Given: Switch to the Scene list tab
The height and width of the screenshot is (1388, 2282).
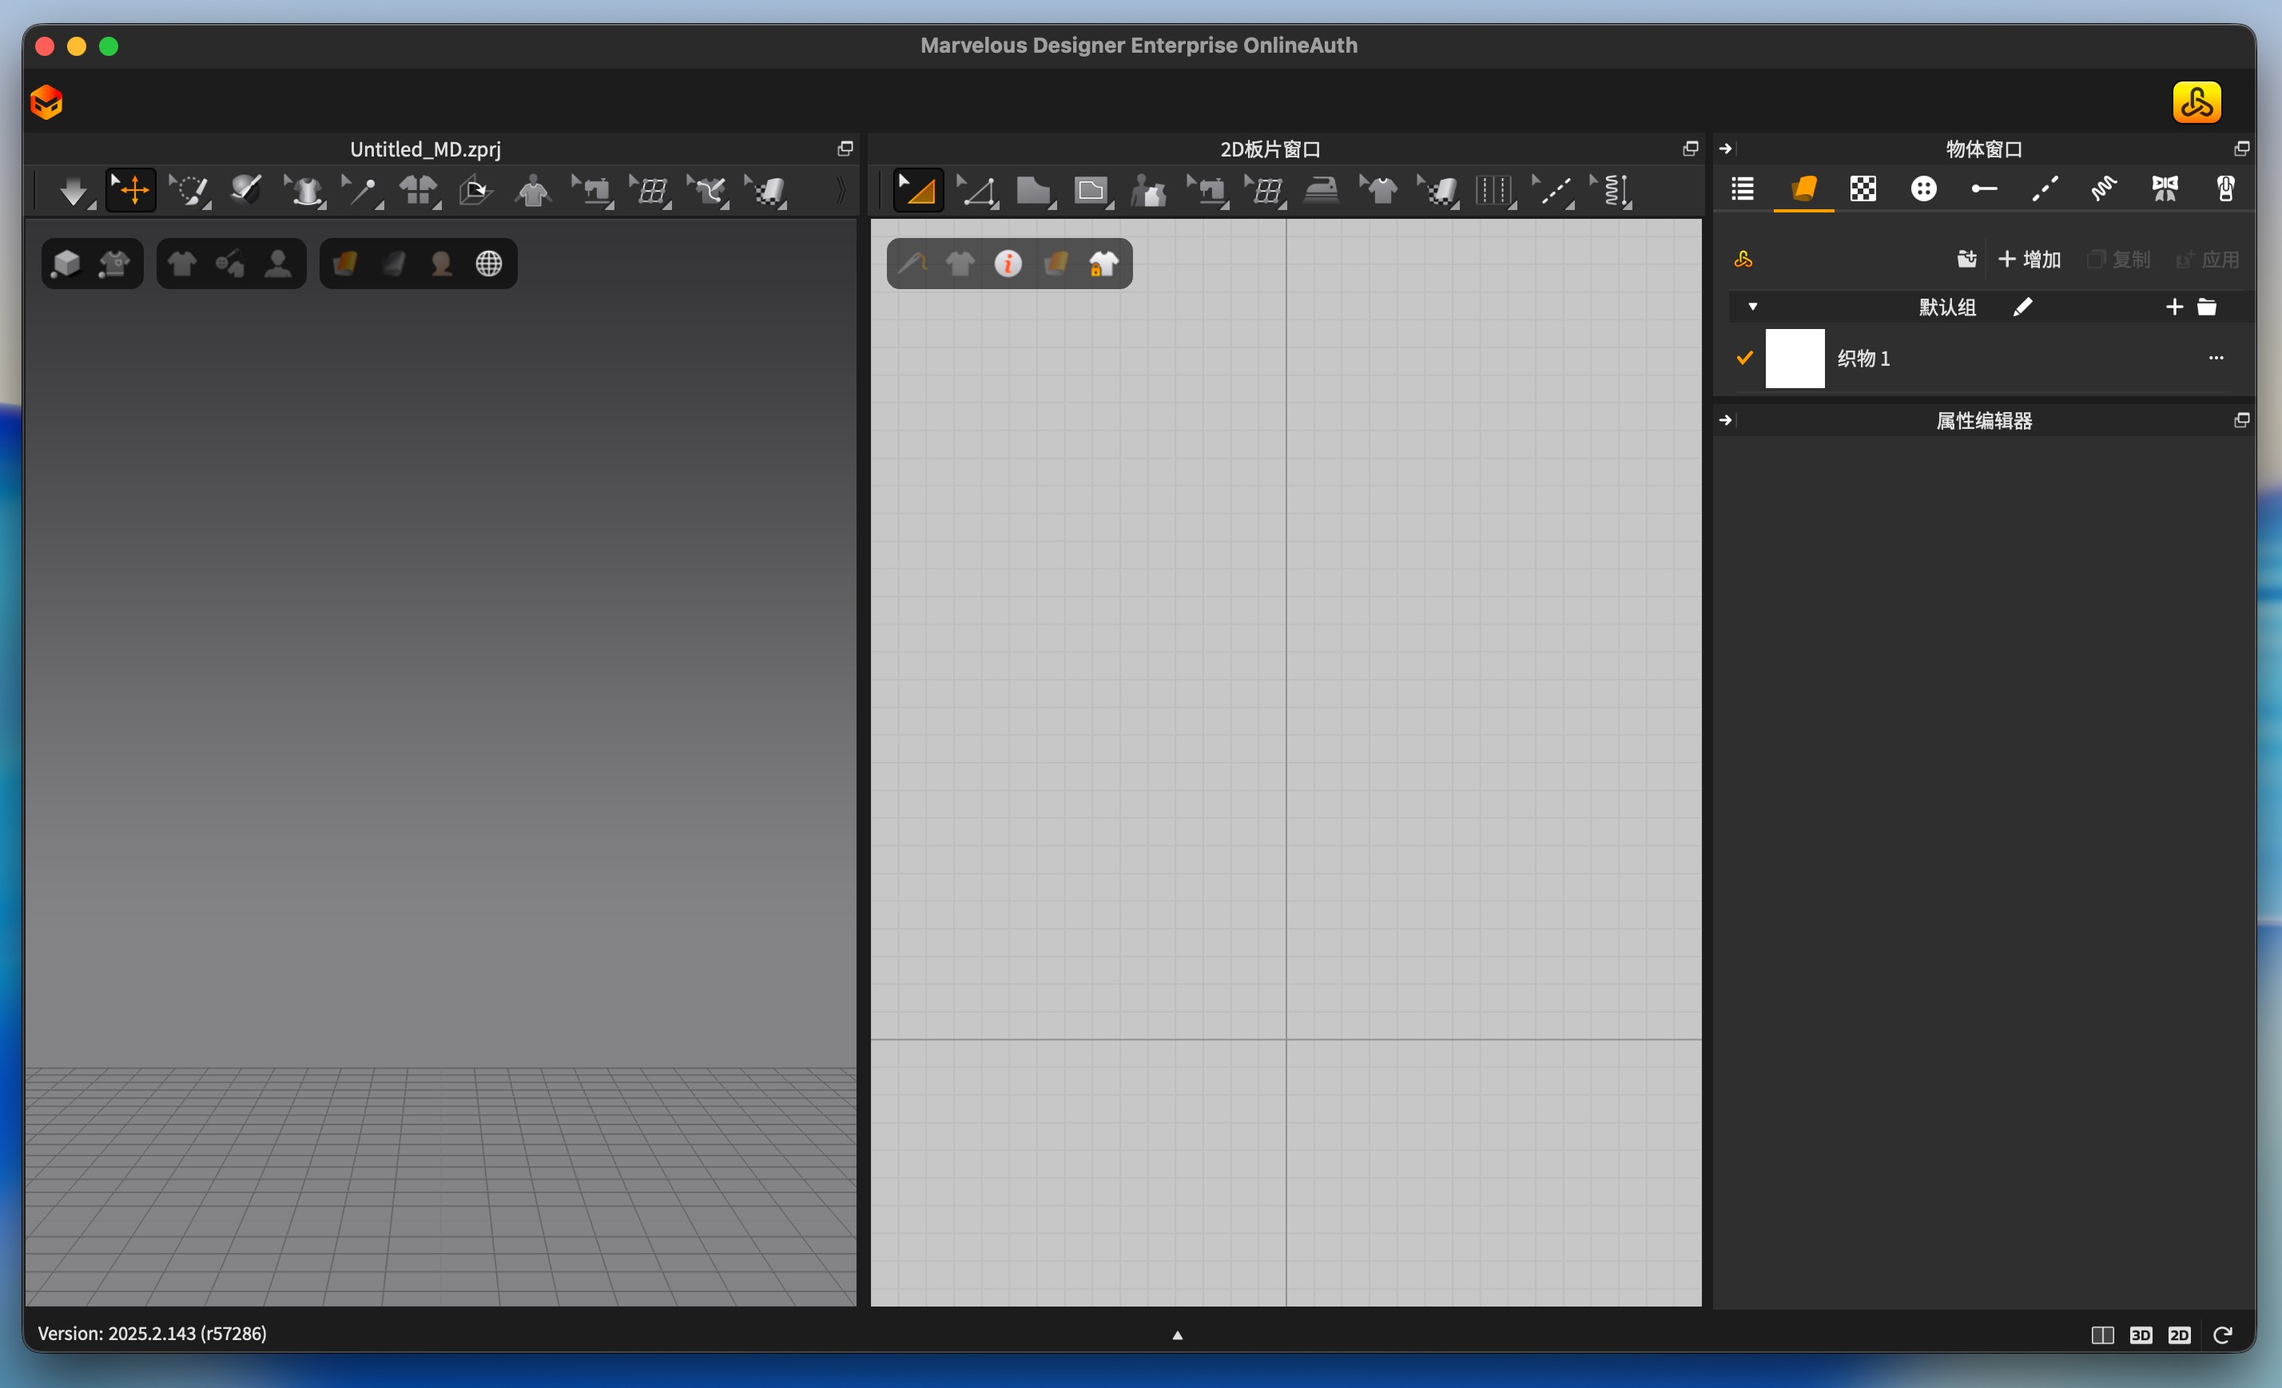Looking at the screenshot, I should pos(1742,189).
